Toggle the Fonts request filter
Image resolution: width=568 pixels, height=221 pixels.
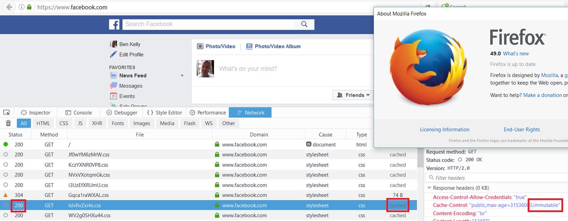[x=118, y=123]
